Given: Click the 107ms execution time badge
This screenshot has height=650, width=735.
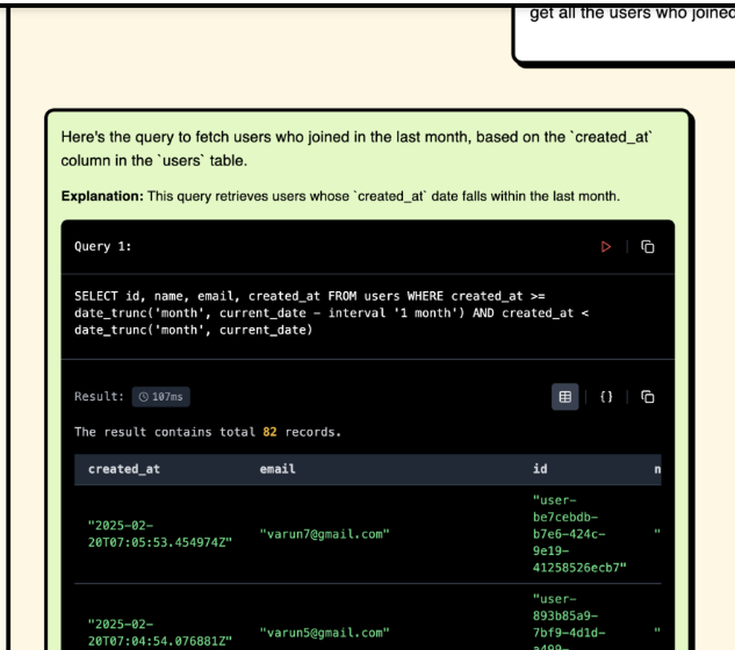Looking at the screenshot, I should tap(161, 397).
